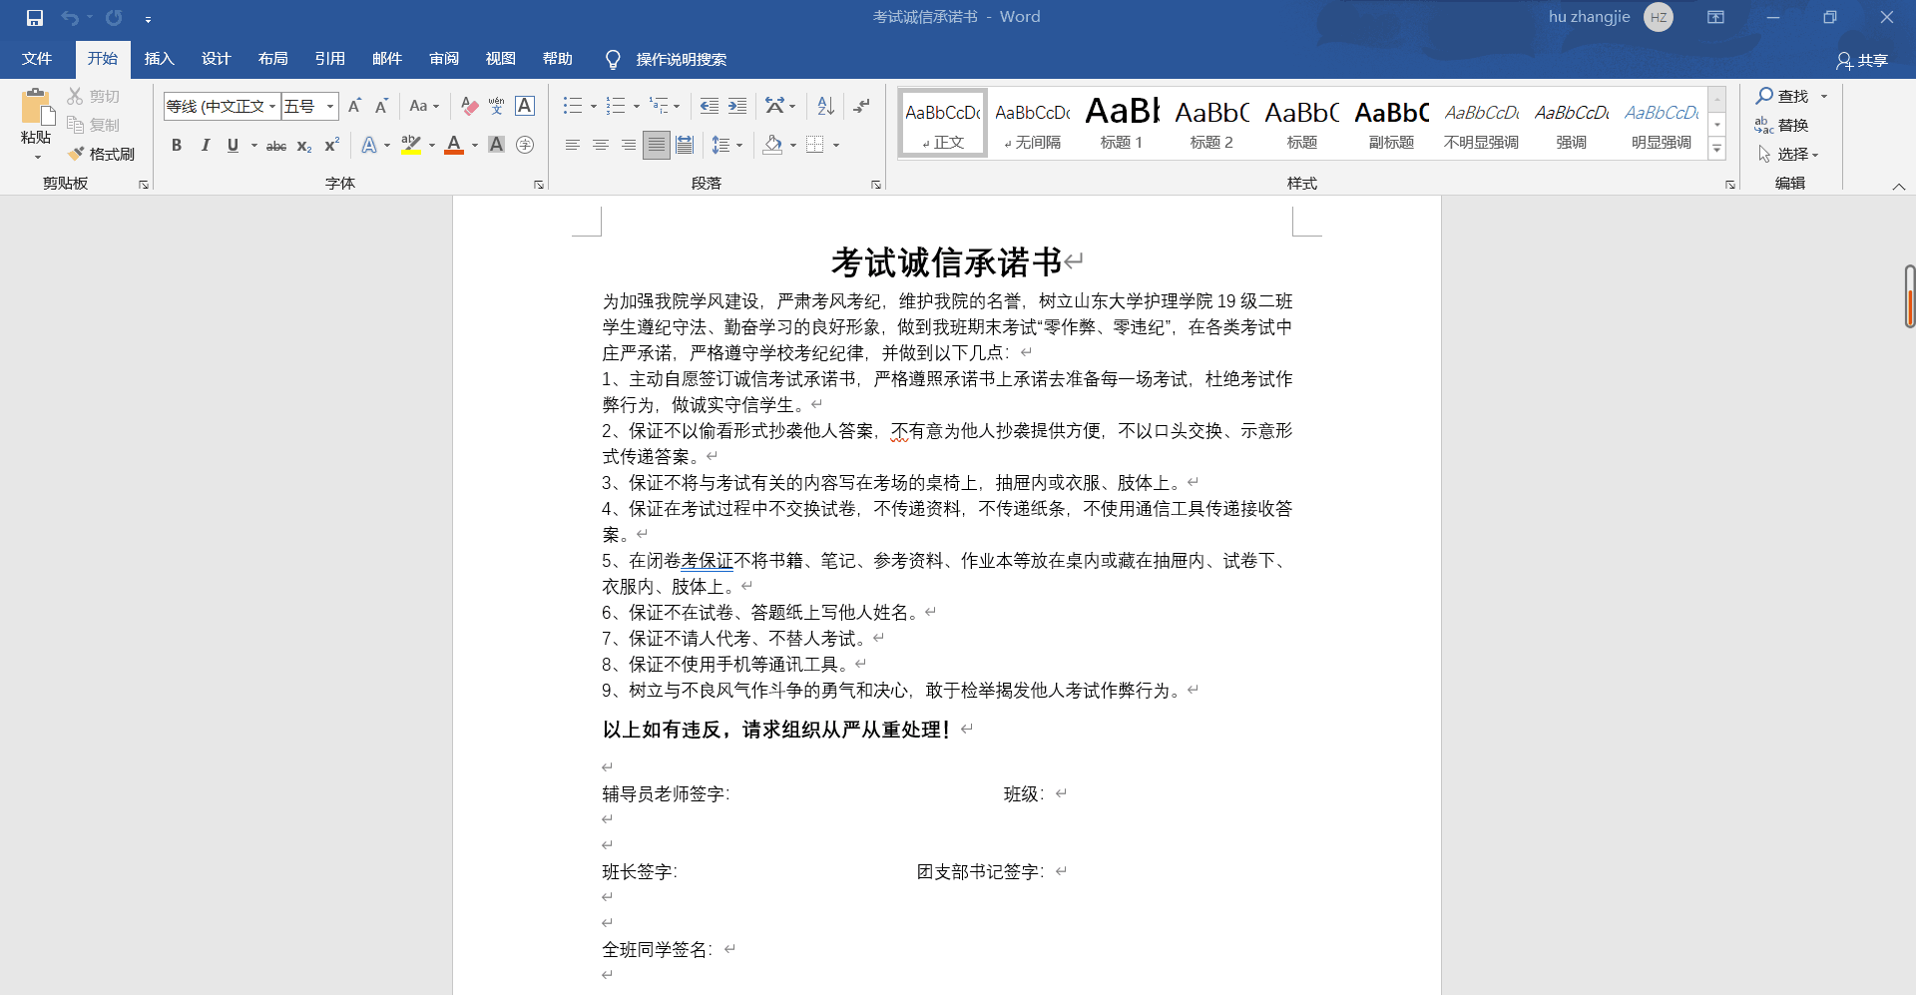Redo the last action
The image size is (1916, 995).
pos(114,18)
